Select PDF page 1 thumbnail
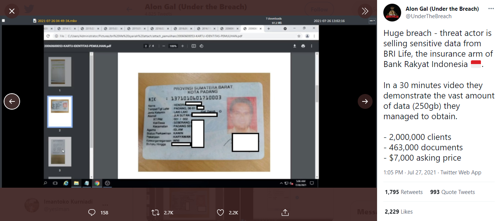 coord(60,72)
